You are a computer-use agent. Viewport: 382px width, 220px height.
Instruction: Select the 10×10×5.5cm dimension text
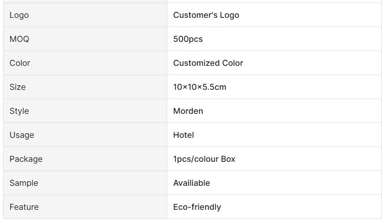(199, 87)
